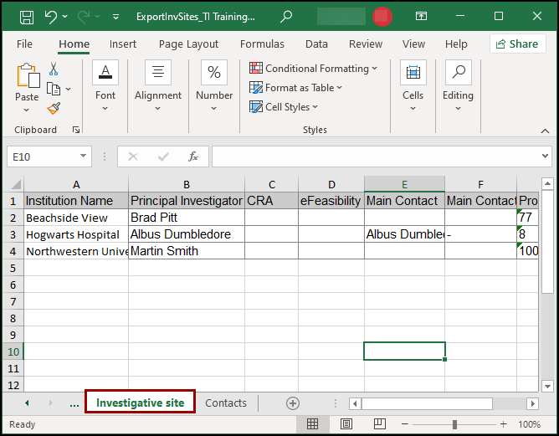The width and height of the screenshot is (559, 436).
Task: Open the Search magnifier in title bar
Action: coord(287,17)
